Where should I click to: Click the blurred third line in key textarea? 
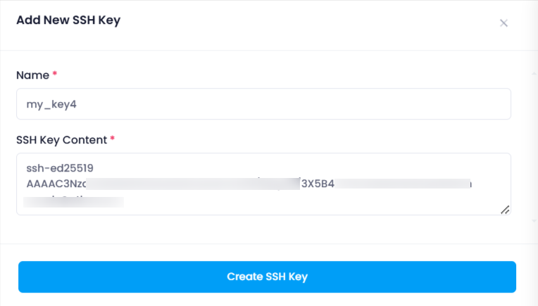73,201
